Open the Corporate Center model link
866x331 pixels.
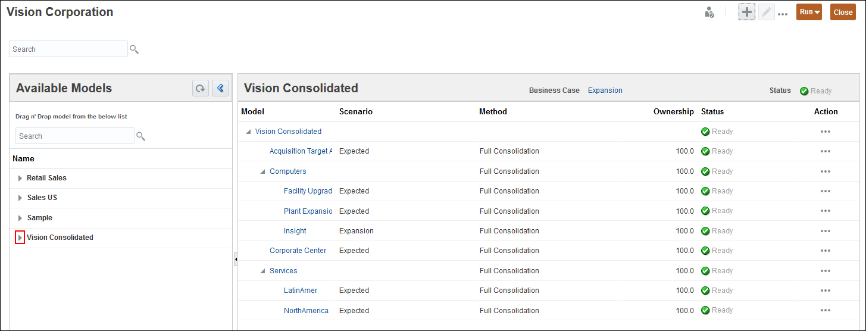click(298, 251)
